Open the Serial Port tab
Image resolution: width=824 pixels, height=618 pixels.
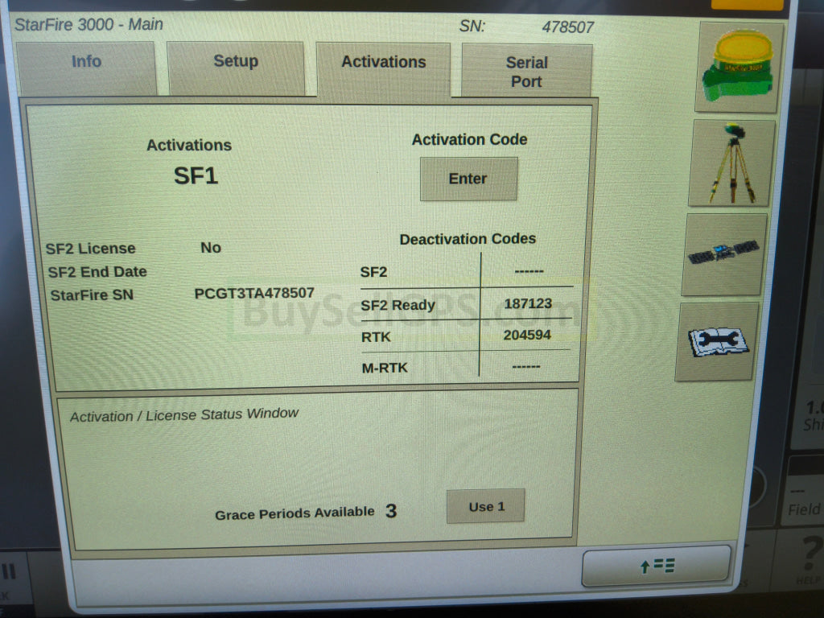click(x=527, y=71)
